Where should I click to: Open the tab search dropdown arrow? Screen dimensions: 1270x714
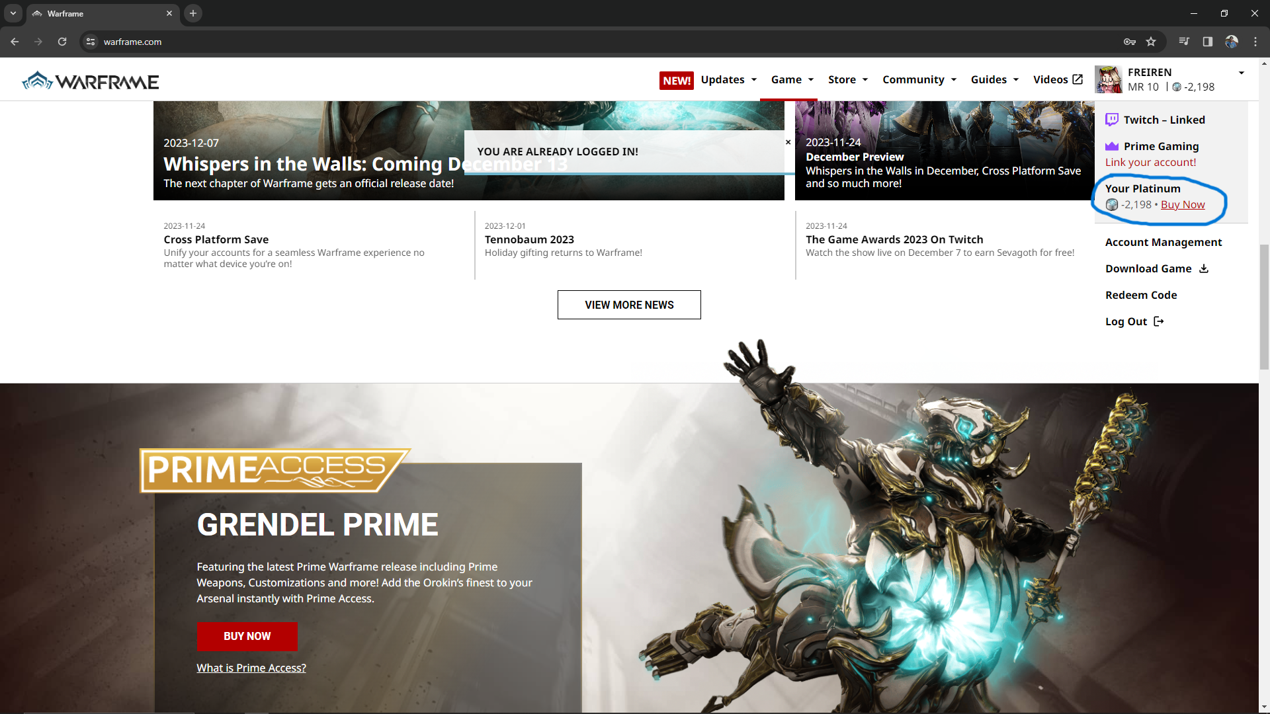13,13
